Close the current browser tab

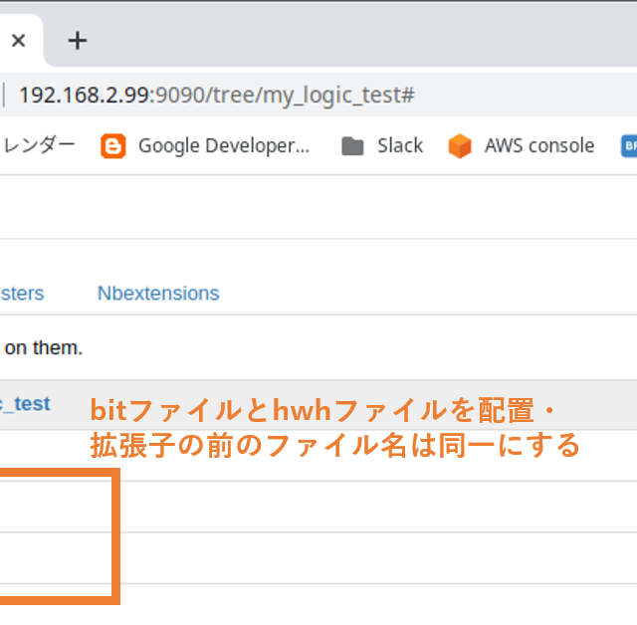[18, 41]
